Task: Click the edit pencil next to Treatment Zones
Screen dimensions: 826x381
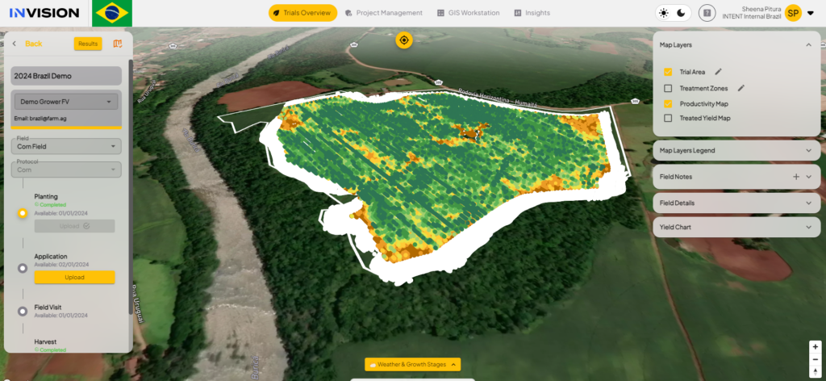Action: [740, 88]
